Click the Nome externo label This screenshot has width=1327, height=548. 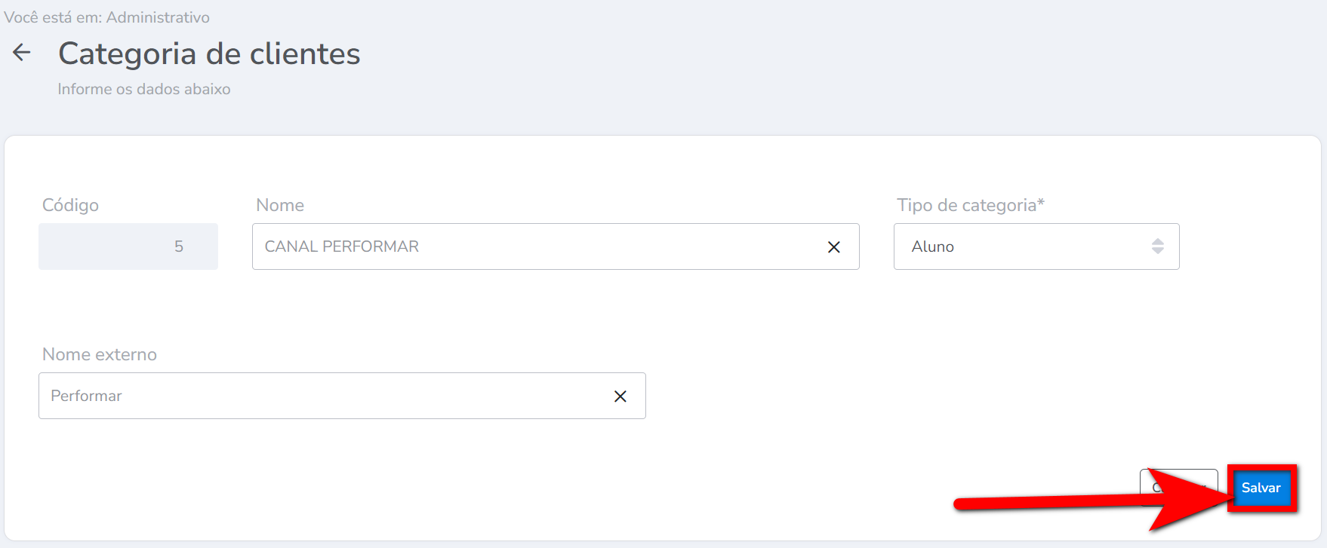click(x=100, y=354)
